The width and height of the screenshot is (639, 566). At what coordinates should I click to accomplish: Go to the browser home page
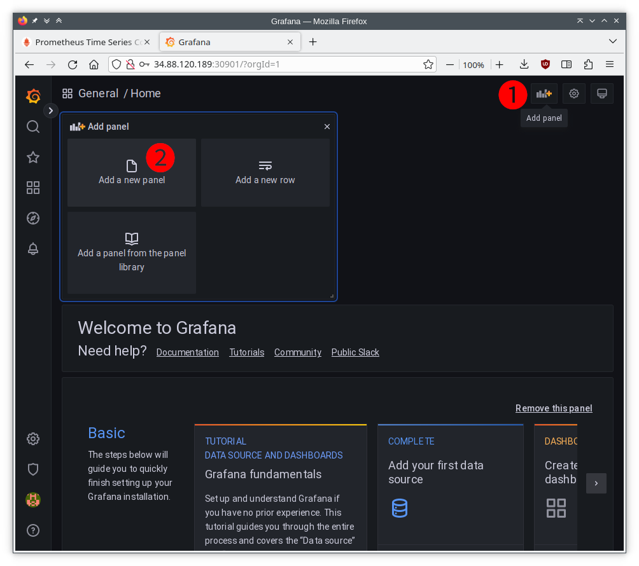pyautogui.click(x=94, y=64)
